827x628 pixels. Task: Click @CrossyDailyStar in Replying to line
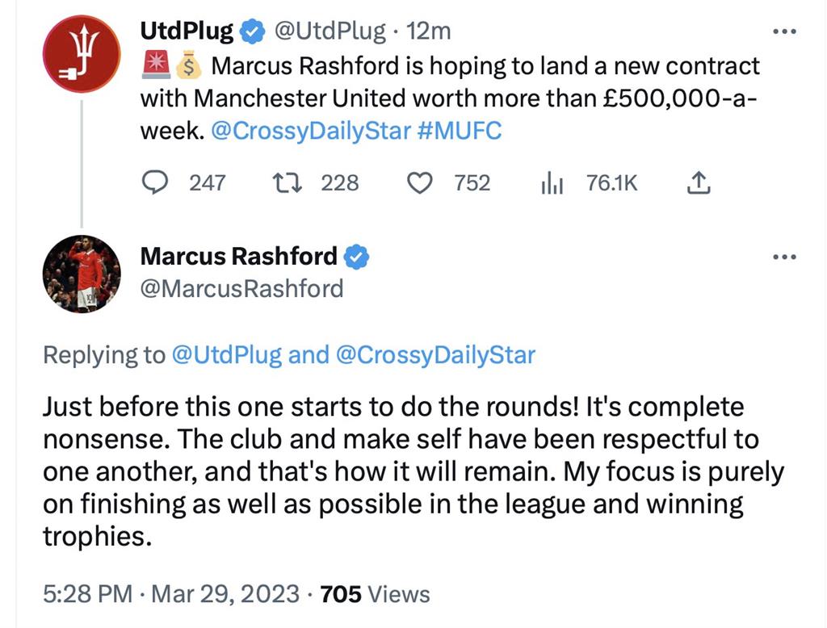(434, 354)
